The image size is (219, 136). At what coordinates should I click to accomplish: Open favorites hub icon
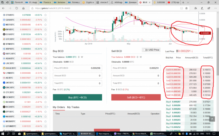click(x=195, y=8)
